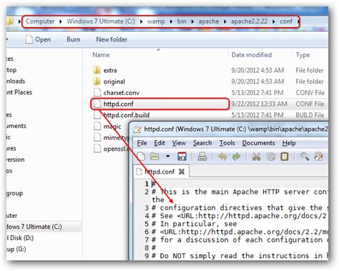
Task: Click Computer in the address breadcrumb
Action: (40, 21)
